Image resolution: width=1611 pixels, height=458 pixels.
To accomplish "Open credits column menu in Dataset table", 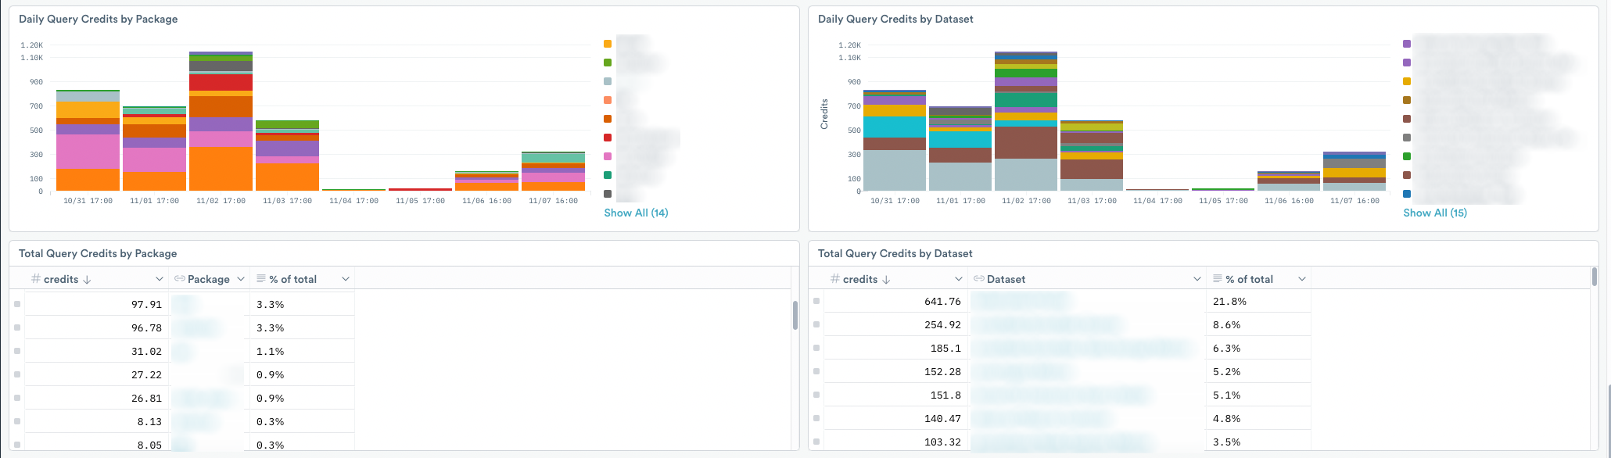I will pos(959,279).
